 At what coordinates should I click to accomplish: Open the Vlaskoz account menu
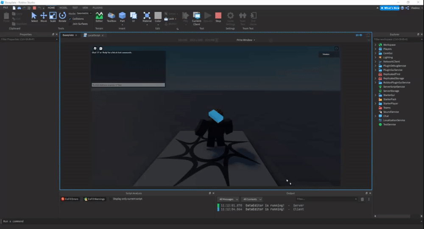(416, 8)
